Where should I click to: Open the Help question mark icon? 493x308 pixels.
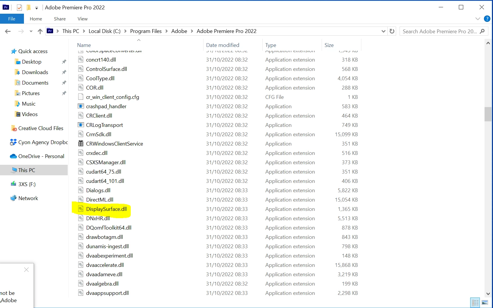pyautogui.click(x=487, y=19)
